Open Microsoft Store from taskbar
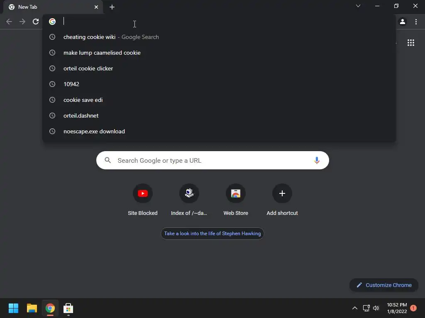Screen dimensions: 425x318 click(x=68, y=308)
